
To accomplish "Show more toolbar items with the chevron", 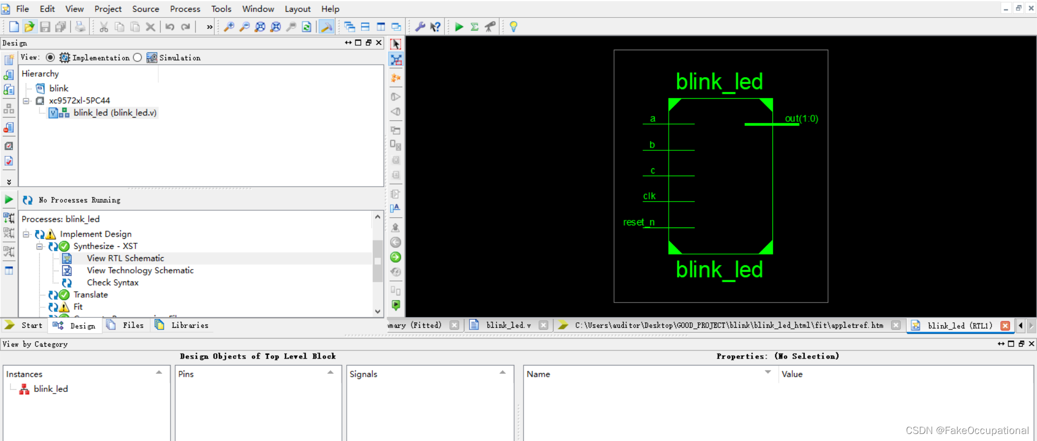I will tap(210, 27).
